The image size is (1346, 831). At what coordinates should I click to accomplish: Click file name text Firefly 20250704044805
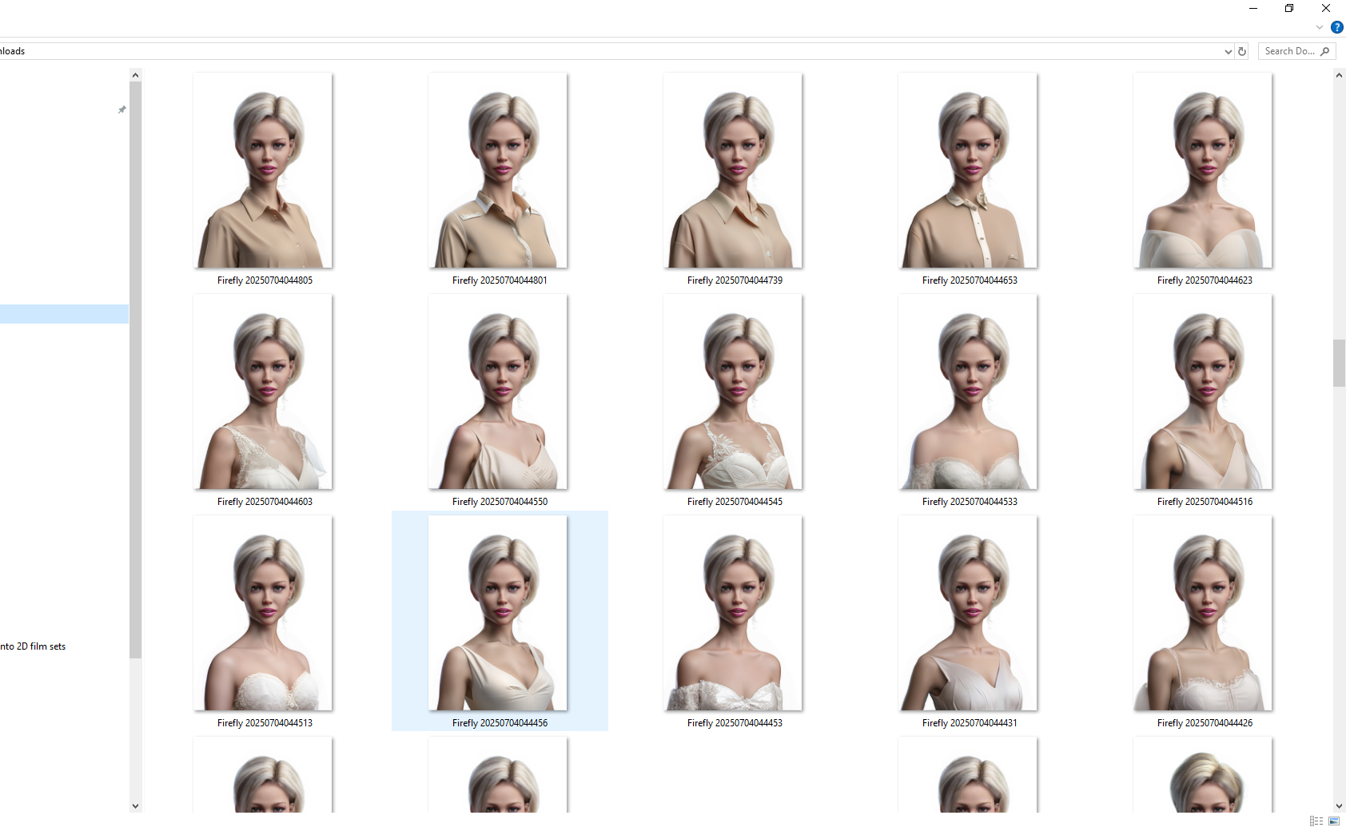pyautogui.click(x=265, y=280)
